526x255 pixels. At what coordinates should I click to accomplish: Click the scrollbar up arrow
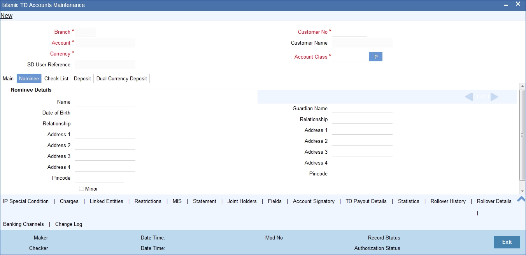[522, 86]
